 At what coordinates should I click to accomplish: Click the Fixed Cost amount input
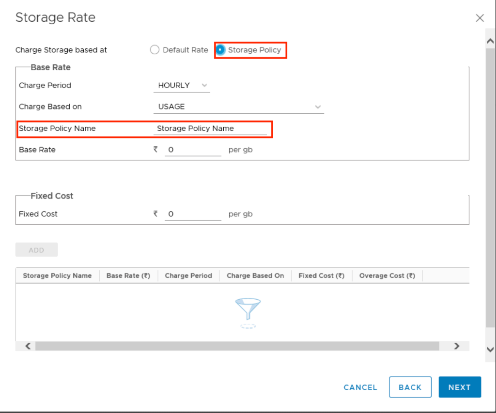click(193, 214)
